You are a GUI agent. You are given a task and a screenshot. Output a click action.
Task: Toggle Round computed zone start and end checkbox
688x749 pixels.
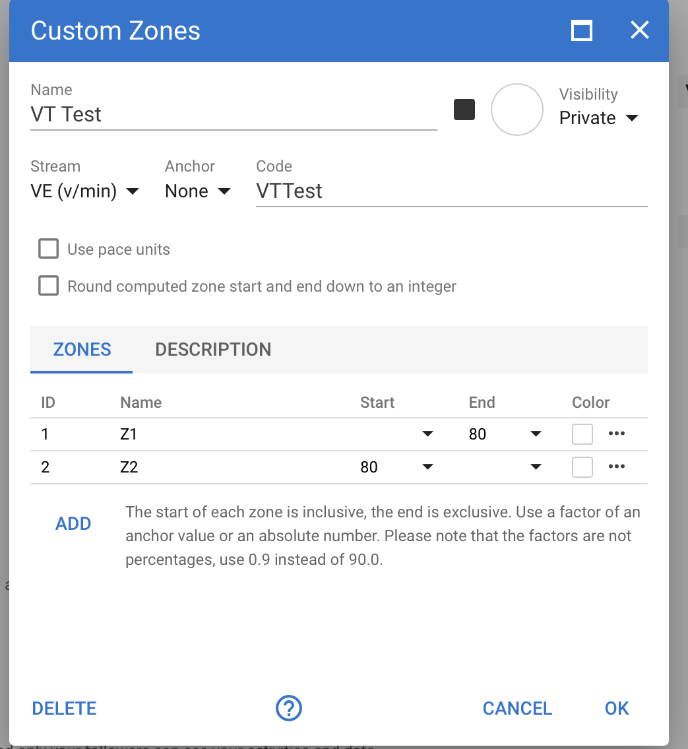pos(48,286)
